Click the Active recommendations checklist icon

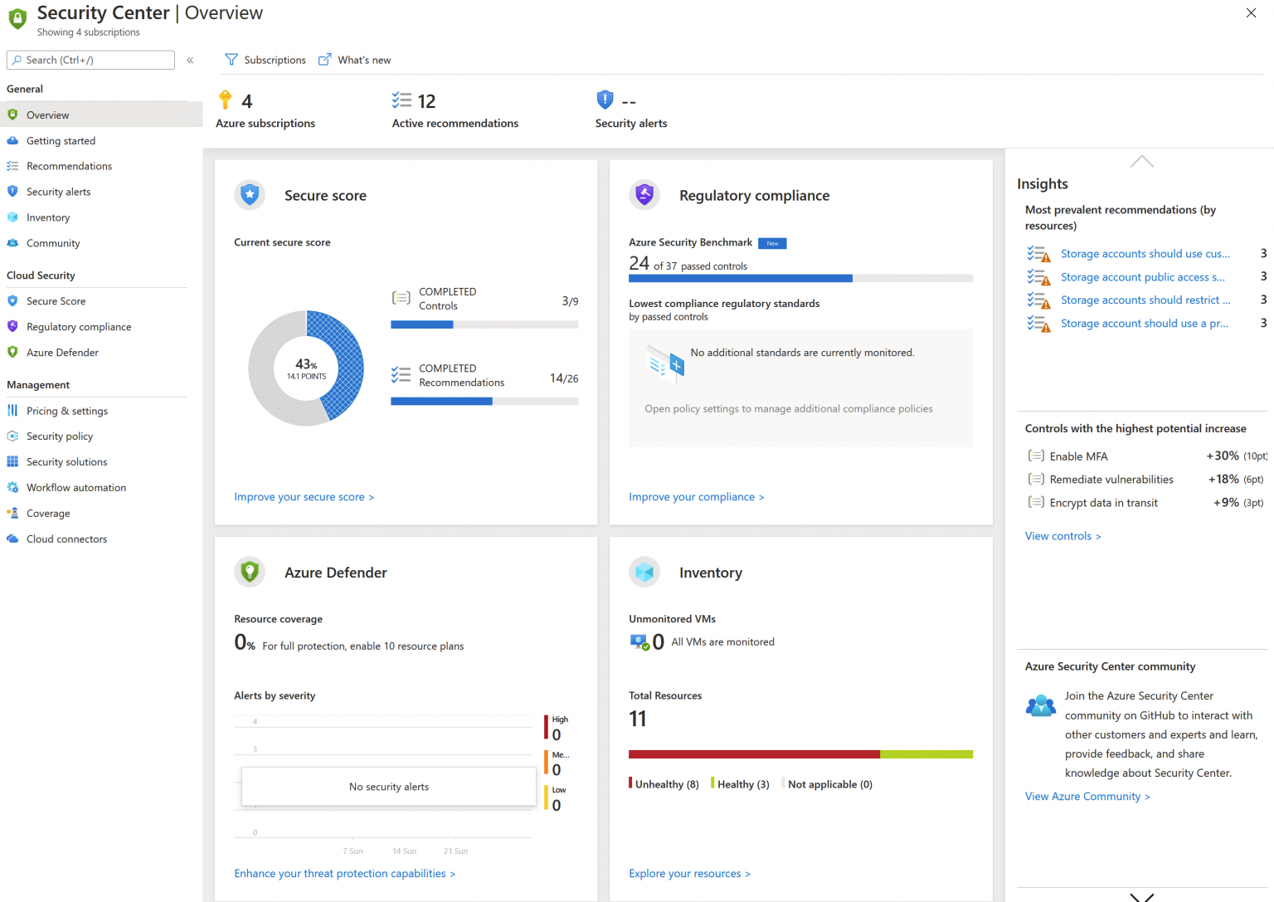401,100
